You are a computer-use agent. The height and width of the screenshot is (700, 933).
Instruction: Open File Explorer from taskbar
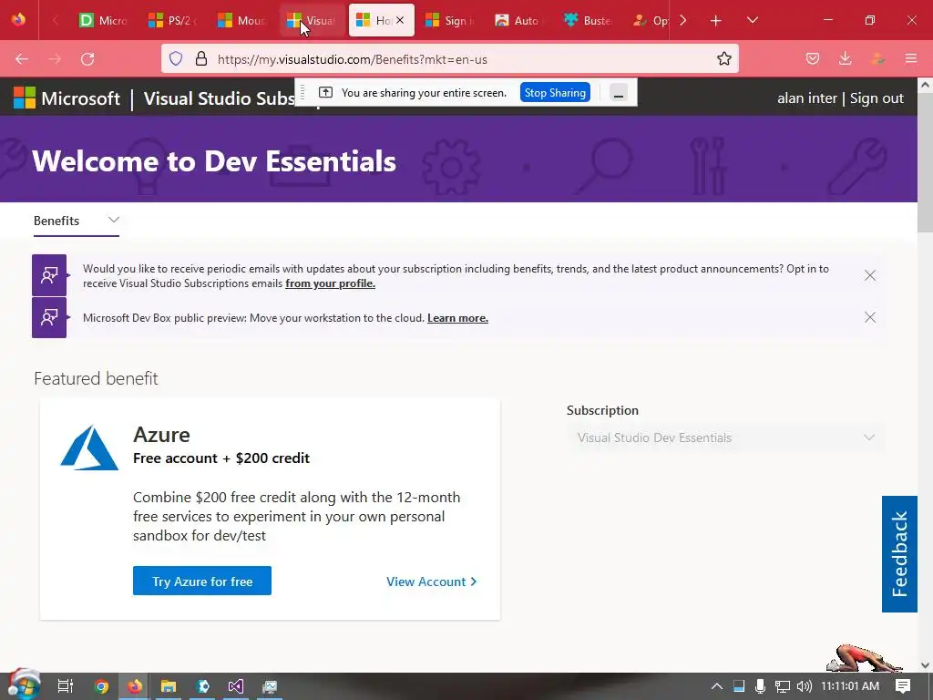[x=169, y=686]
